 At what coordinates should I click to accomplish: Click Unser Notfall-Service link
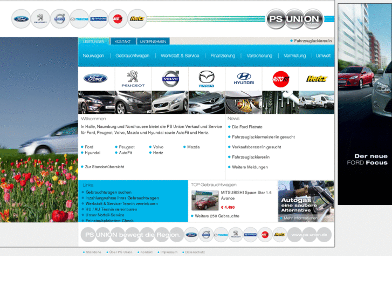105,215
